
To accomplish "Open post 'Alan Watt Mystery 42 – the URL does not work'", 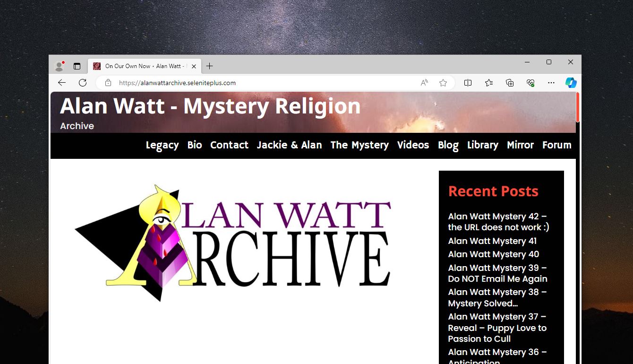I will click(x=498, y=222).
